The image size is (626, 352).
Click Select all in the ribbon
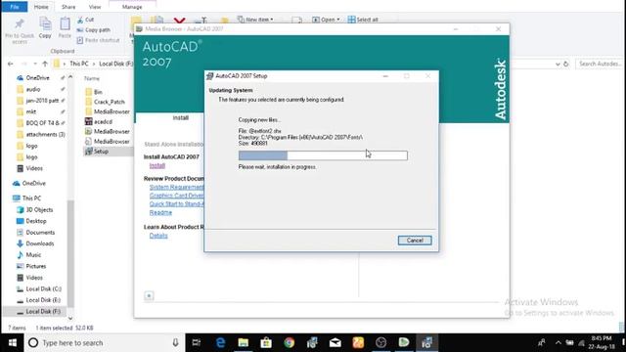point(363,20)
